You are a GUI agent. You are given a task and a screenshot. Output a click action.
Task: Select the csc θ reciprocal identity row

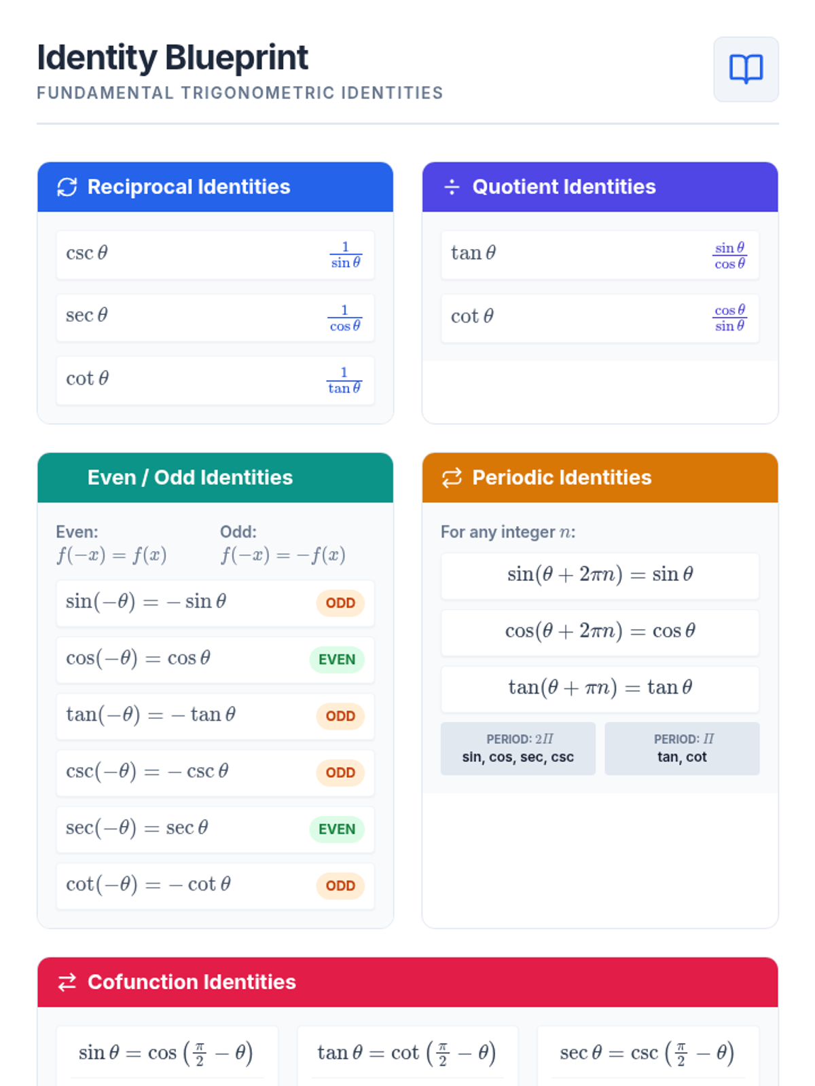215,255
